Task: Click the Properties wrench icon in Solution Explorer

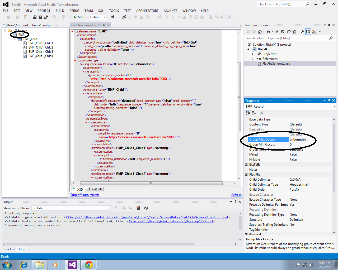Action: click(x=303, y=31)
